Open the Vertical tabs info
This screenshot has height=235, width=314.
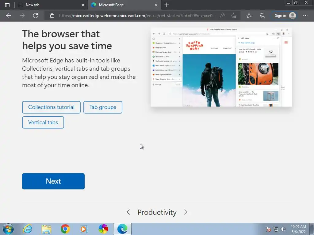[x=43, y=122]
